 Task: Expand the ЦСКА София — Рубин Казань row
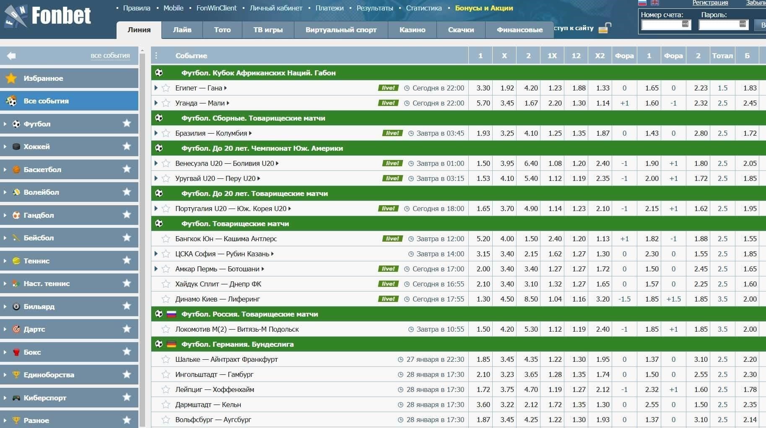[x=156, y=254]
